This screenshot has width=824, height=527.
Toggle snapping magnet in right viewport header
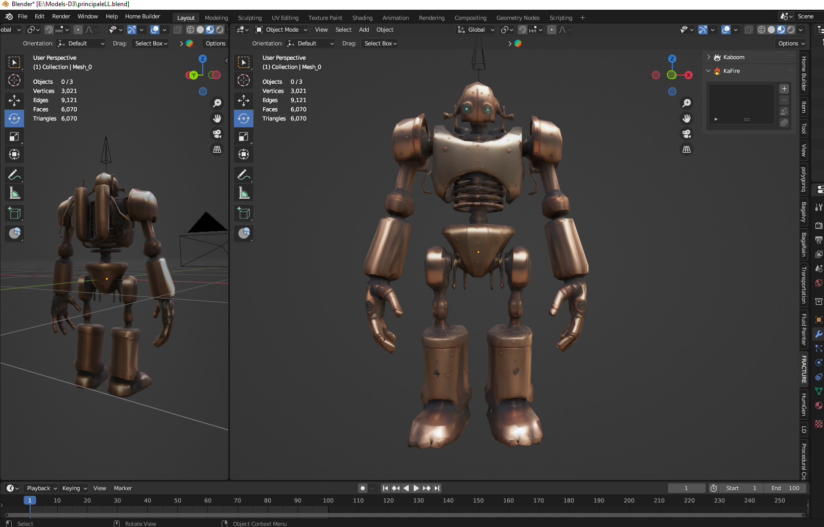[523, 30]
